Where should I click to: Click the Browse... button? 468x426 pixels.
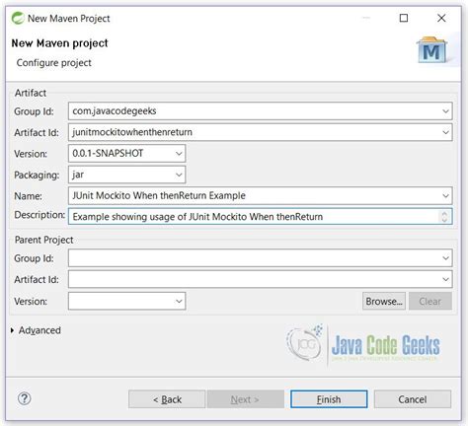point(384,301)
